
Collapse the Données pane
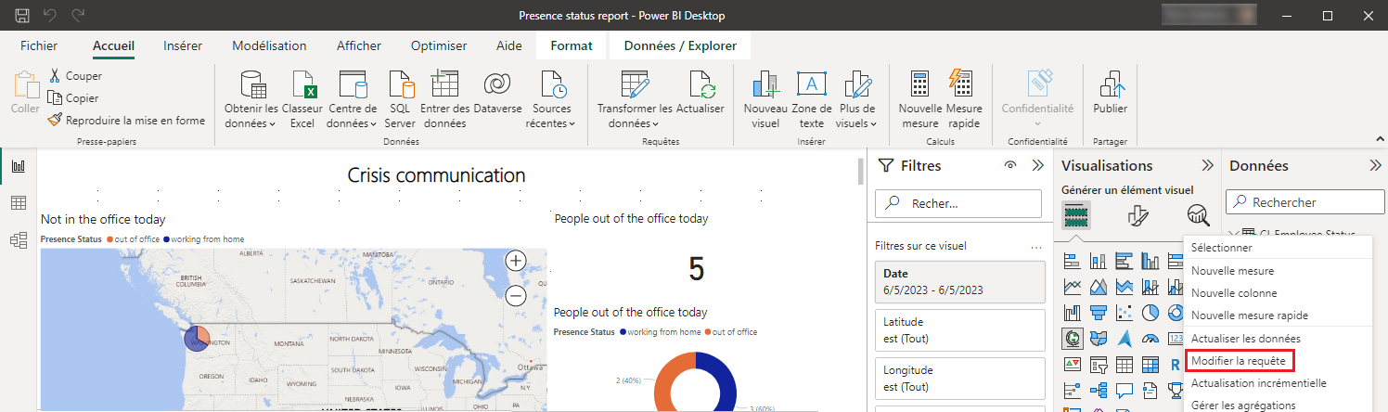pyautogui.click(x=1375, y=165)
